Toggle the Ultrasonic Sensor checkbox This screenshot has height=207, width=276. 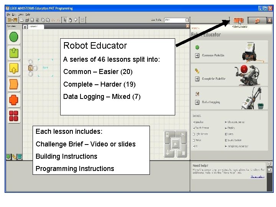[x=226, y=122]
